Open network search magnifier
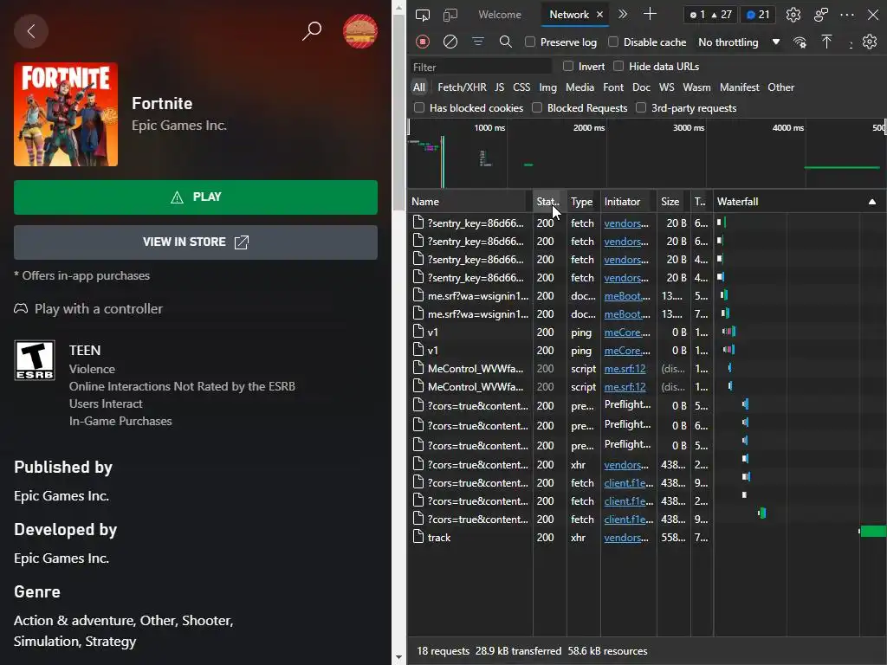 pyautogui.click(x=506, y=42)
